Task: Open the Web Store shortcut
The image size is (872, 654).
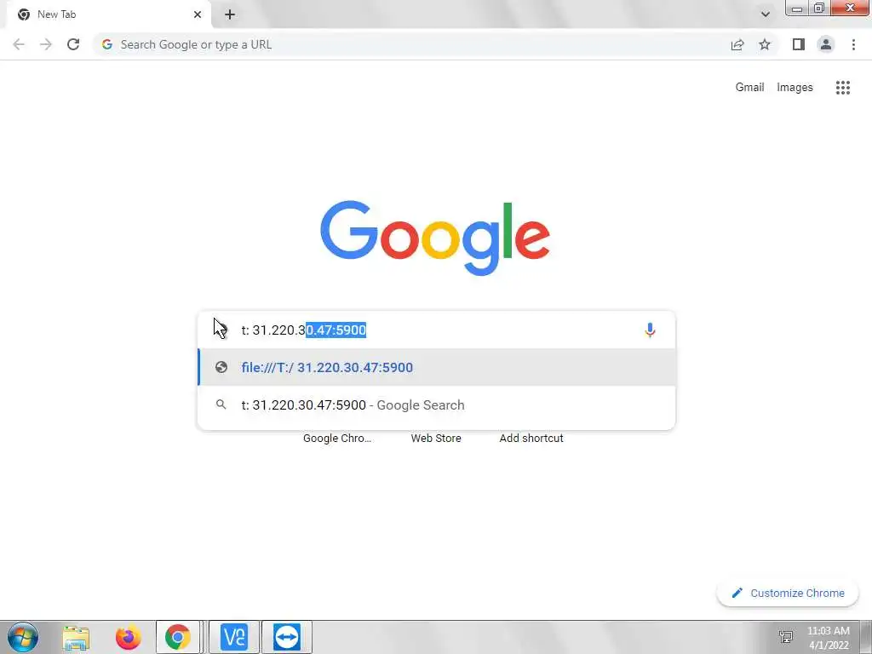Action: tap(436, 439)
